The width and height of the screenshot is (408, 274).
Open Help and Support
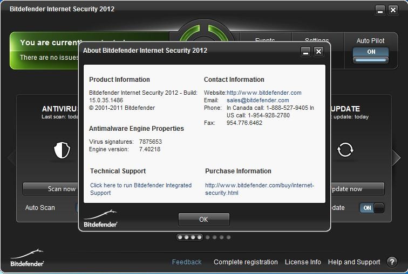click(354, 262)
